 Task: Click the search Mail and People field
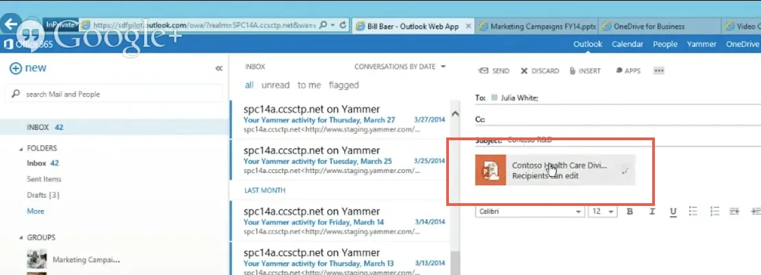114,94
